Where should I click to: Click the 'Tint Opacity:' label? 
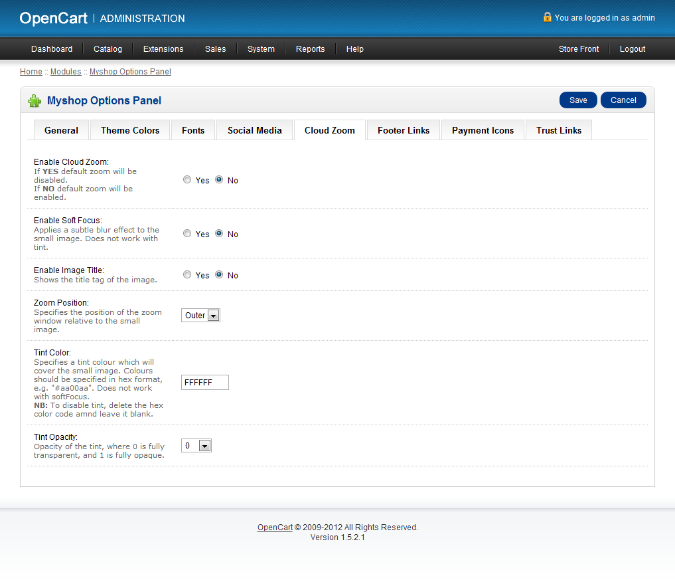56,436
